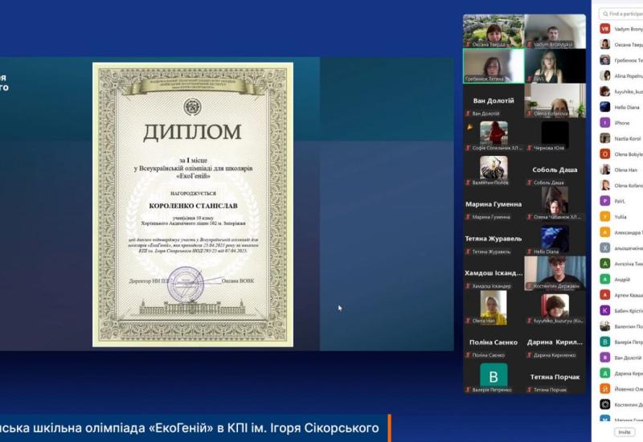Click the Соболь Даша participant tile
The width and height of the screenshot is (643, 442).
(x=555, y=170)
